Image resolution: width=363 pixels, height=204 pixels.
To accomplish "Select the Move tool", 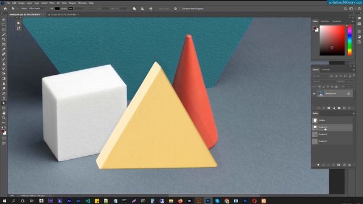I will 4,20.
